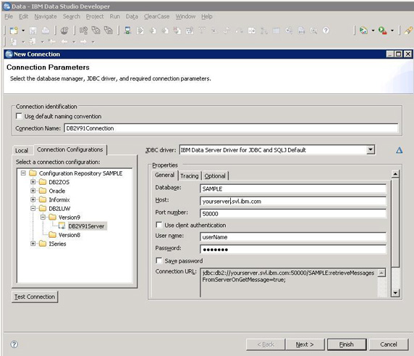Image resolution: width=414 pixels, height=356 pixels.
Task: Select the DB2V91Server tree item label
Action: 86,226
